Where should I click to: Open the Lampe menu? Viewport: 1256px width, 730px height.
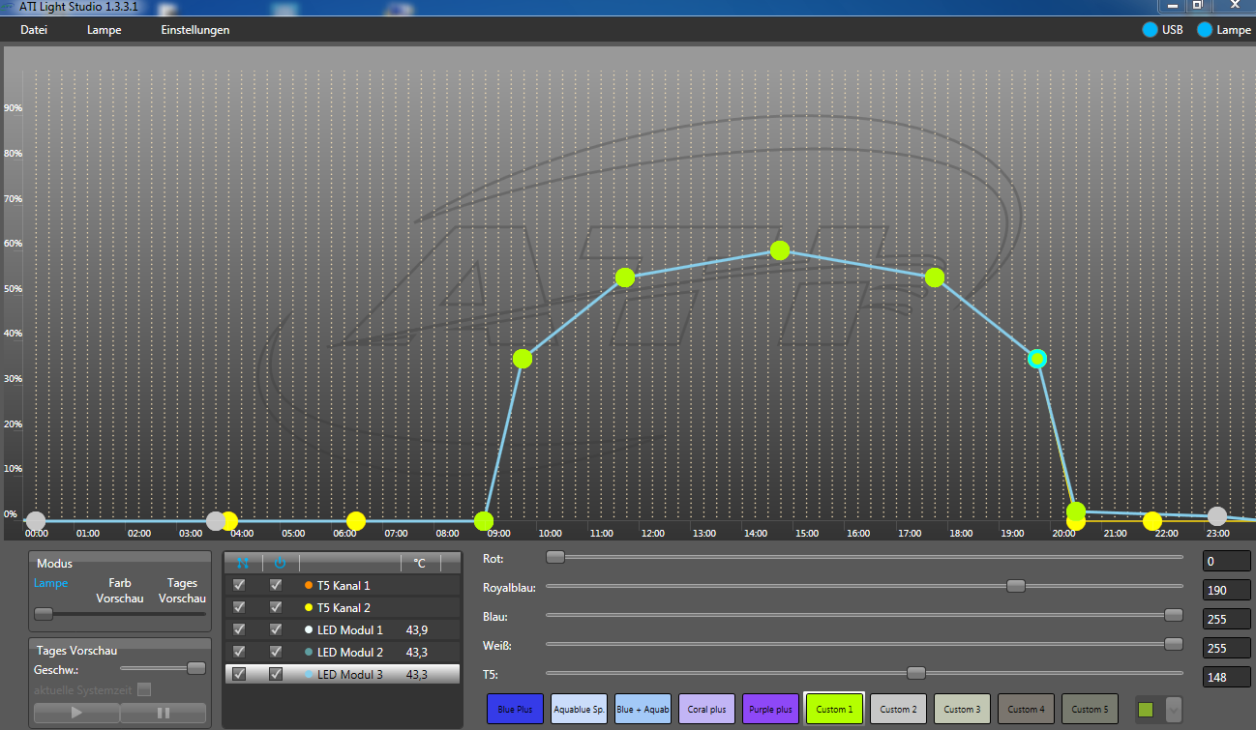[x=105, y=30]
